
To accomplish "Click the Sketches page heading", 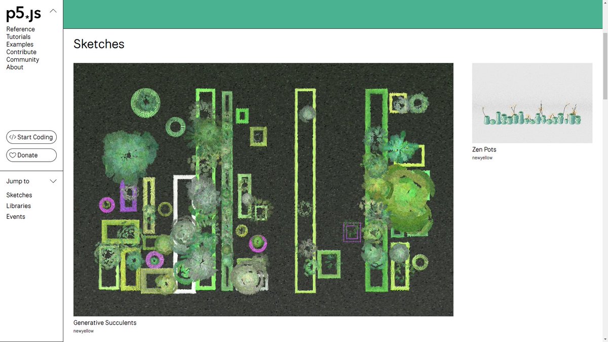I will [99, 44].
